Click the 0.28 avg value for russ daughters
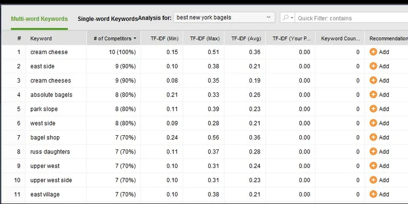 pyautogui.click(x=254, y=151)
